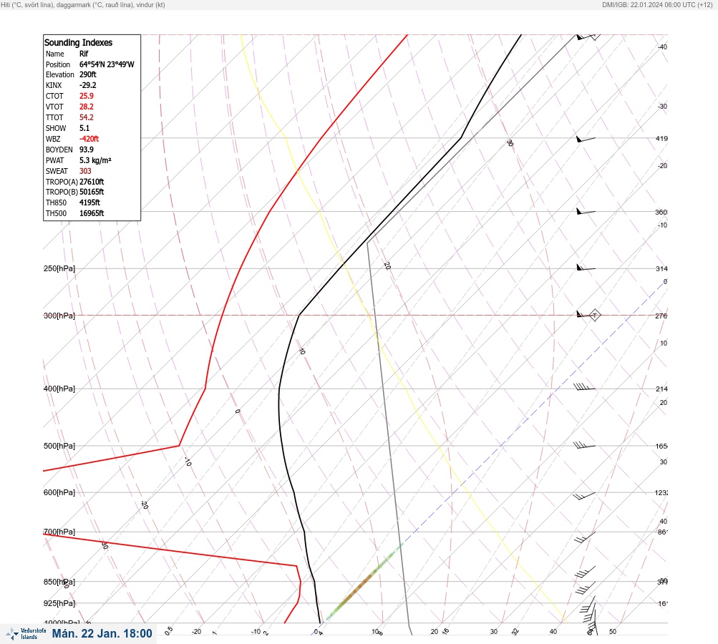The image size is (718, 644).
Task: Click the wind barb at 250hPa level
Action: tap(586, 268)
